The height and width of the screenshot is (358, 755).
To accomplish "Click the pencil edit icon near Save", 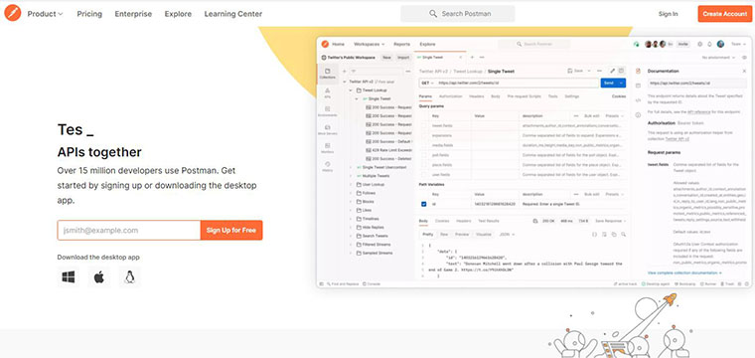I will click(x=613, y=71).
